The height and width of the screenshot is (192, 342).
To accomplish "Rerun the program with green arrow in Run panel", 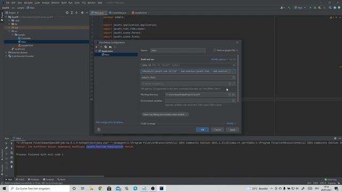I will pos(6,143).
